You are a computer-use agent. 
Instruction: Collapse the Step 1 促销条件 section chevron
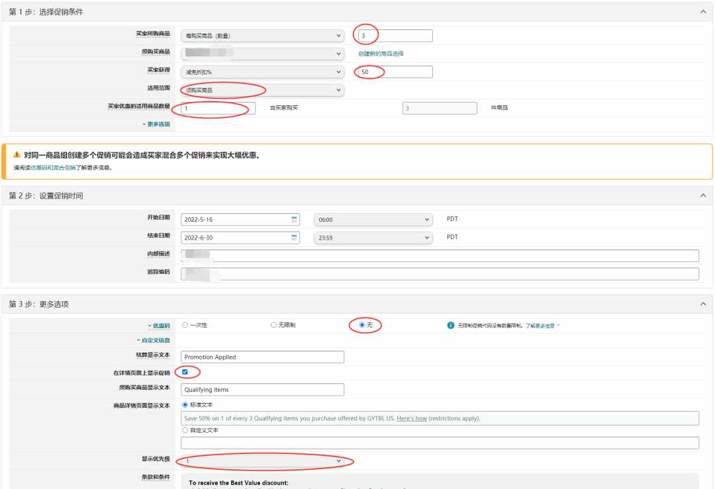pyautogui.click(x=702, y=12)
